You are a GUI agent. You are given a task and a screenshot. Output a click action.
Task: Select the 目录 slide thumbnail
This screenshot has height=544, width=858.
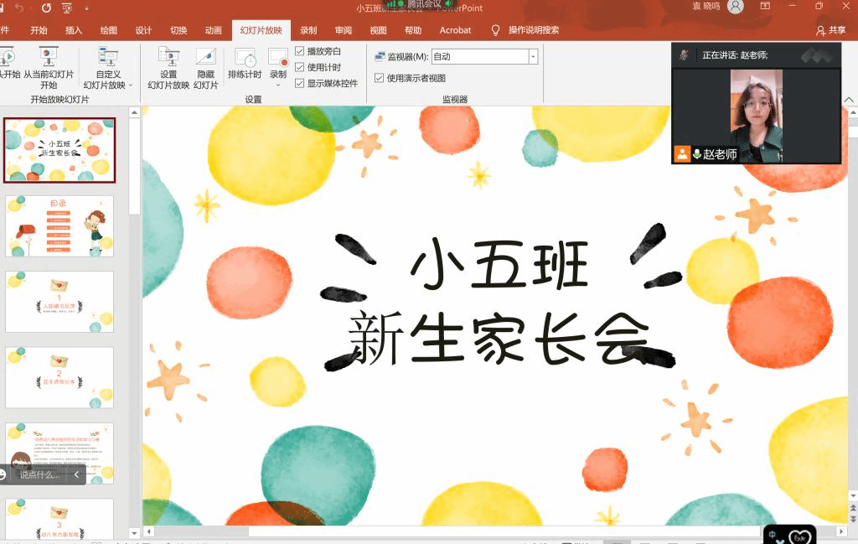tap(59, 226)
